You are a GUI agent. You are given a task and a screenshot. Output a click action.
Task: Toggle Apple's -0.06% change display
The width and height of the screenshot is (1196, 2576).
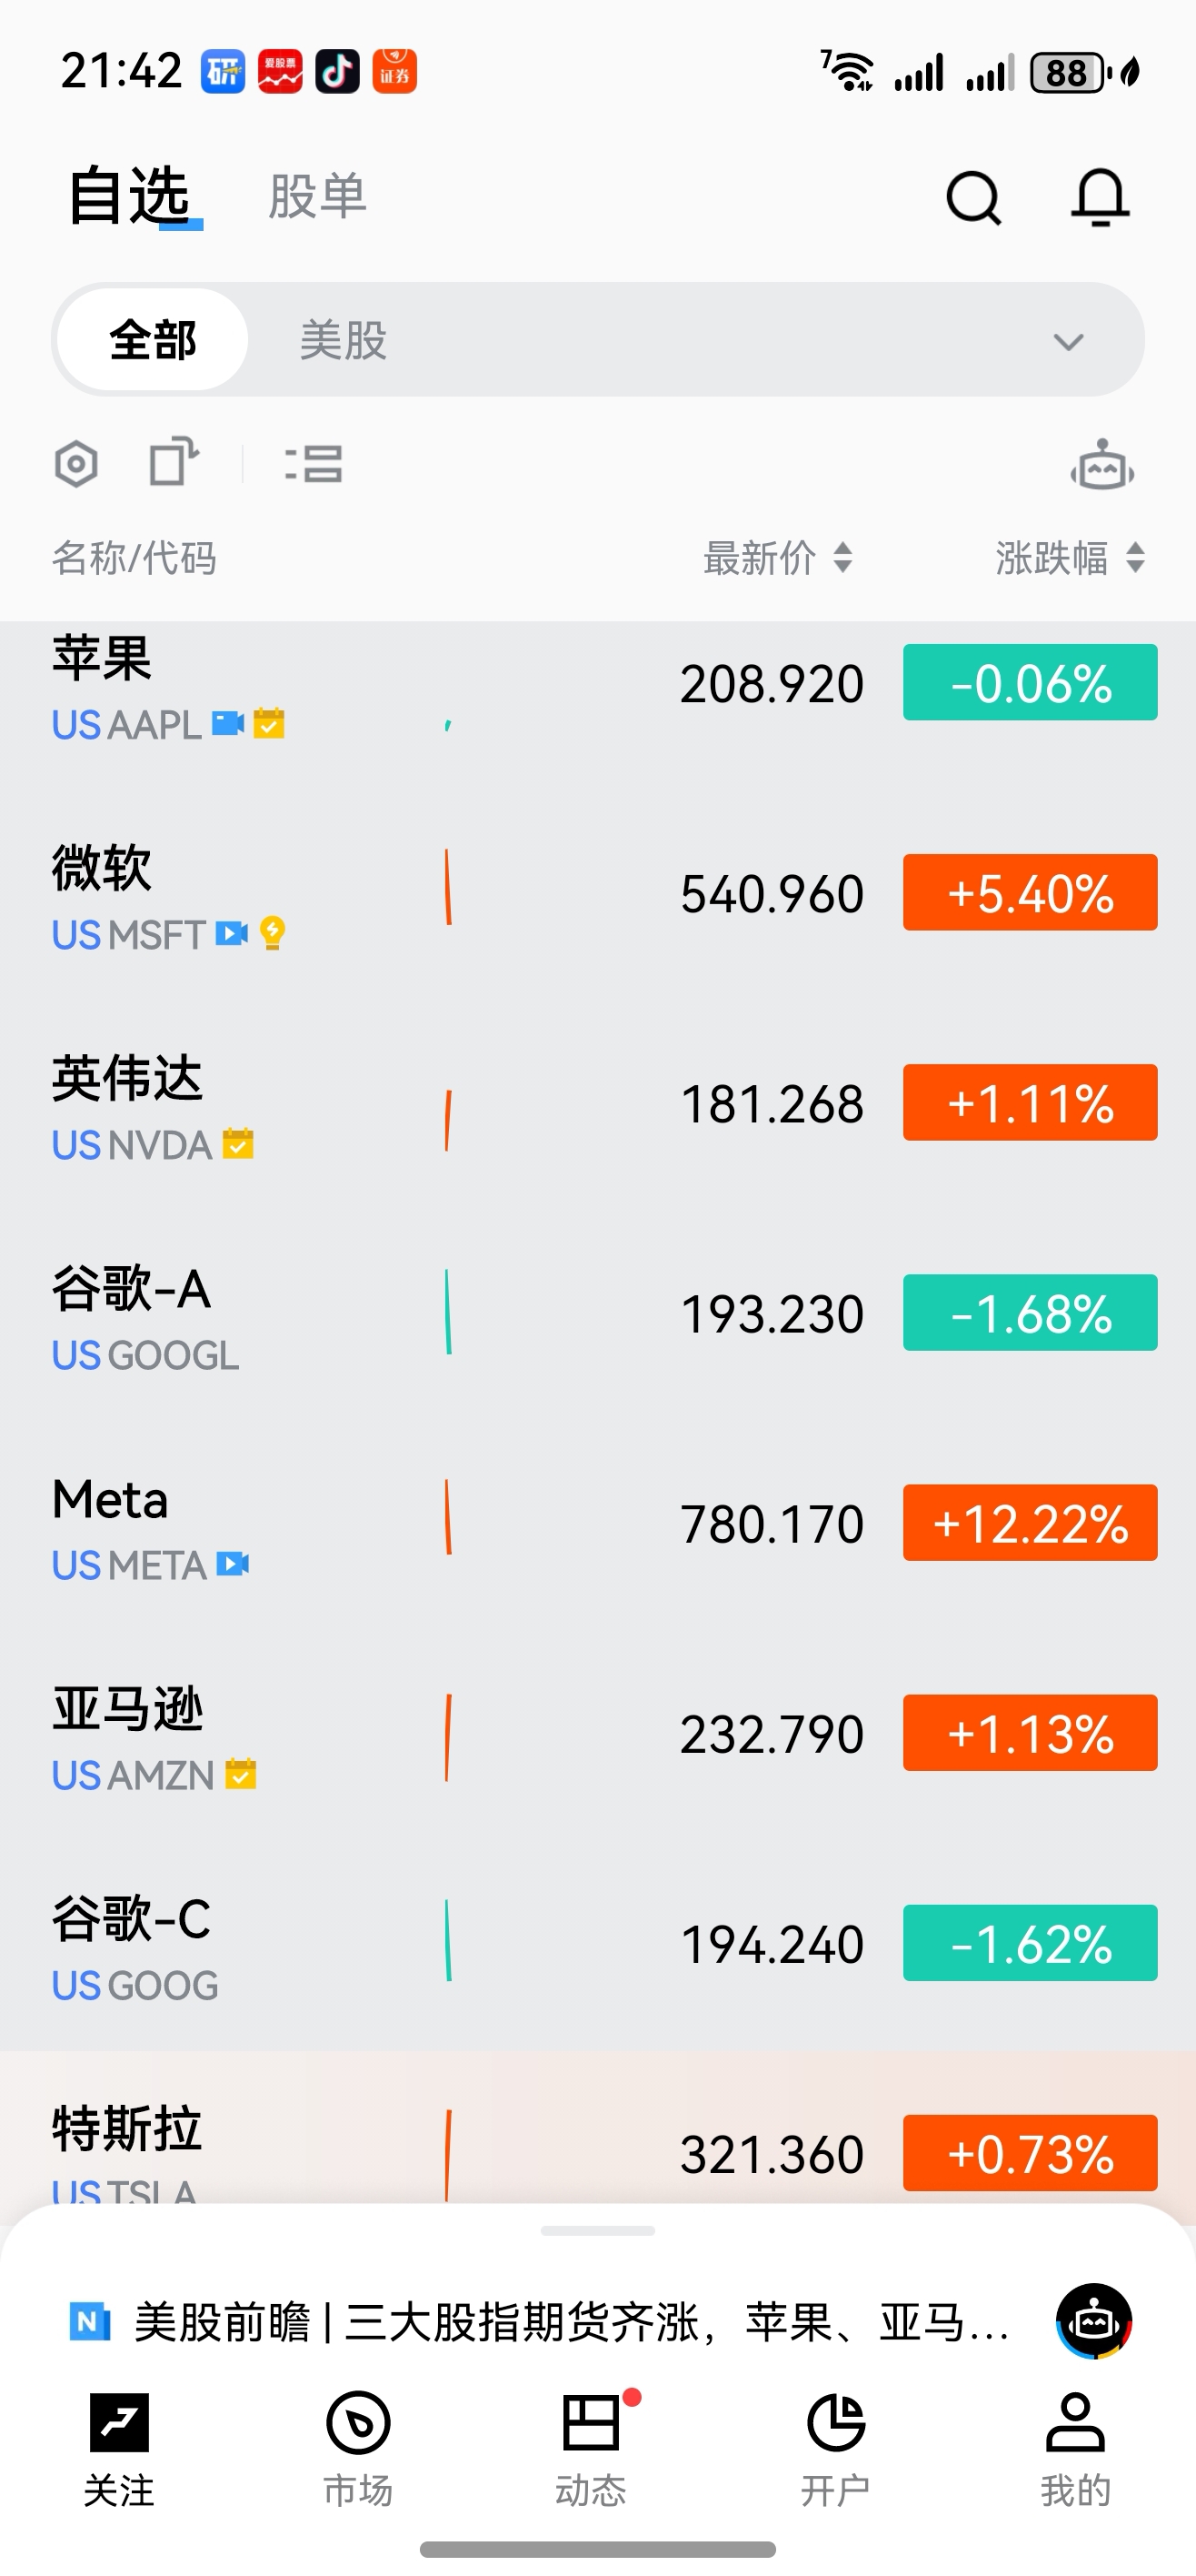click(1030, 683)
